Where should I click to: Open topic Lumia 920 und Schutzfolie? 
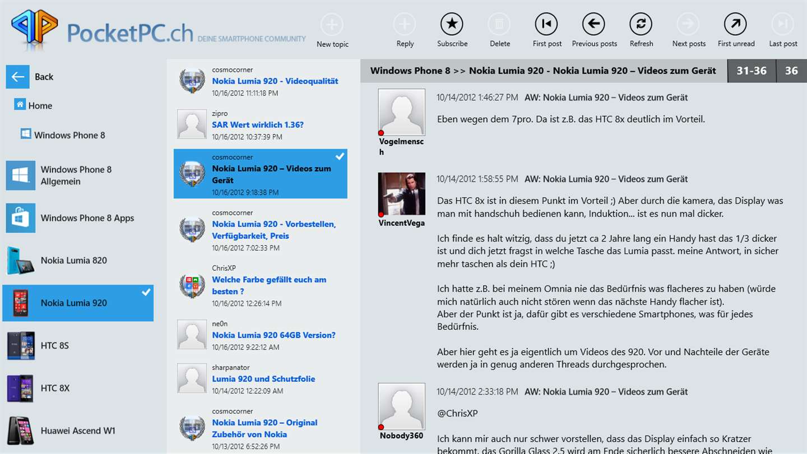tap(263, 379)
